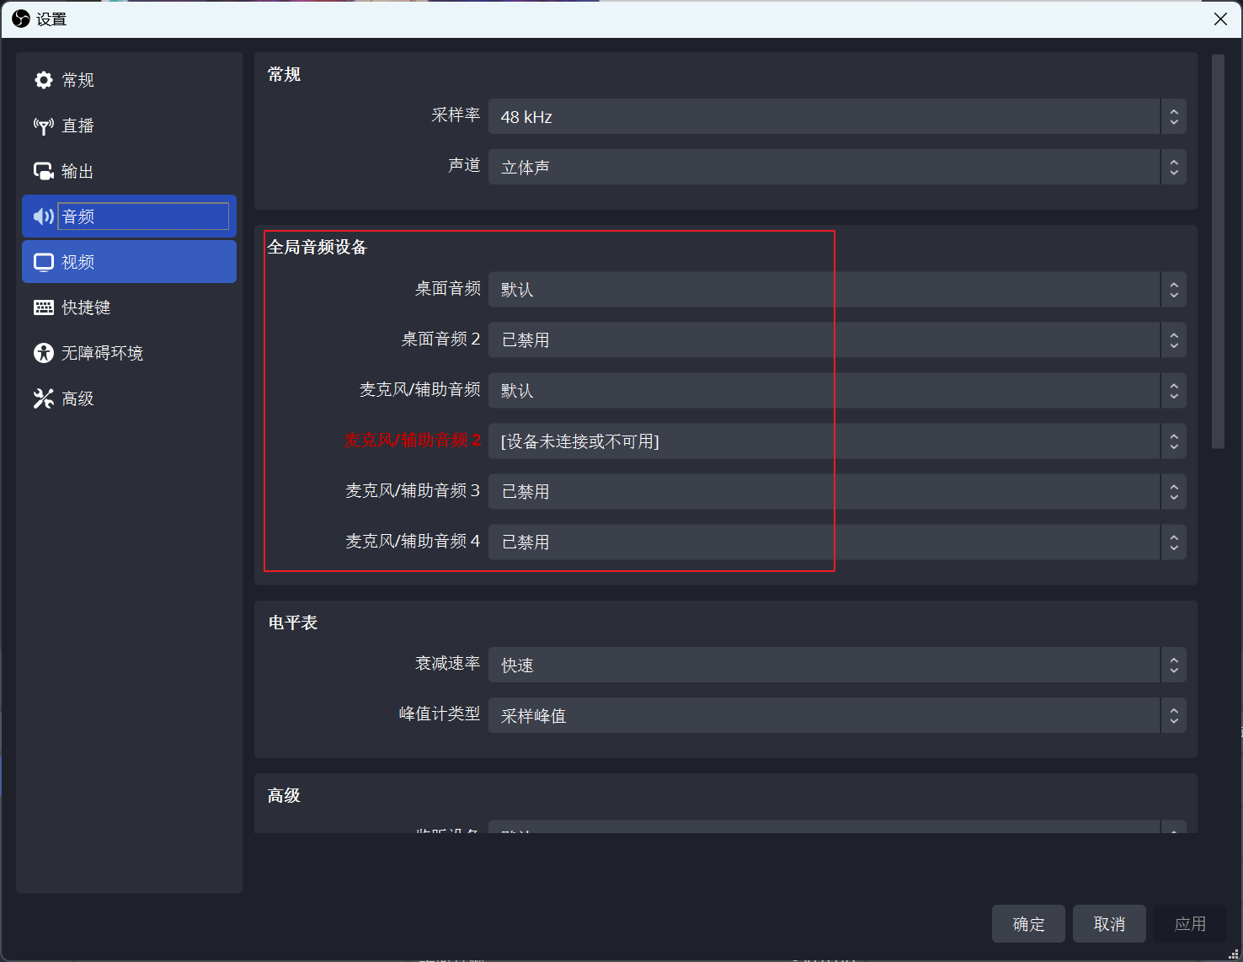Viewport: 1243px width, 962px height.
Task: Click the 高级 section heading in the right panel
Action: click(284, 795)
